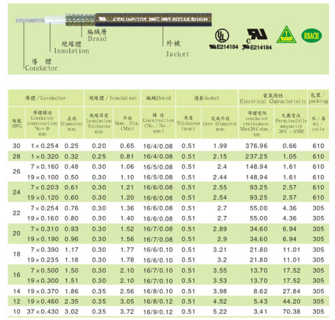Click the Electrical Characteristic column header
This screenshot has width=335, height=320.
pos(272,99)
